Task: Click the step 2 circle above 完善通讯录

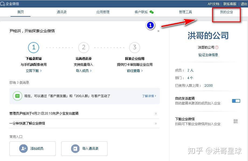Action: click(x=84, y=47)
